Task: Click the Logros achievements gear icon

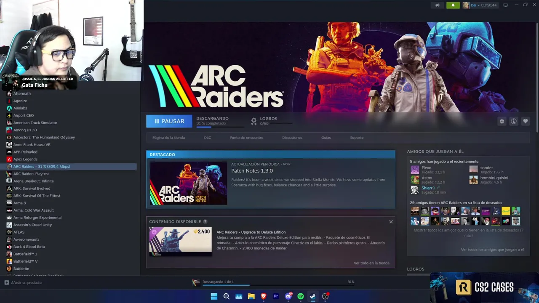Action: [x=253, y=121]
